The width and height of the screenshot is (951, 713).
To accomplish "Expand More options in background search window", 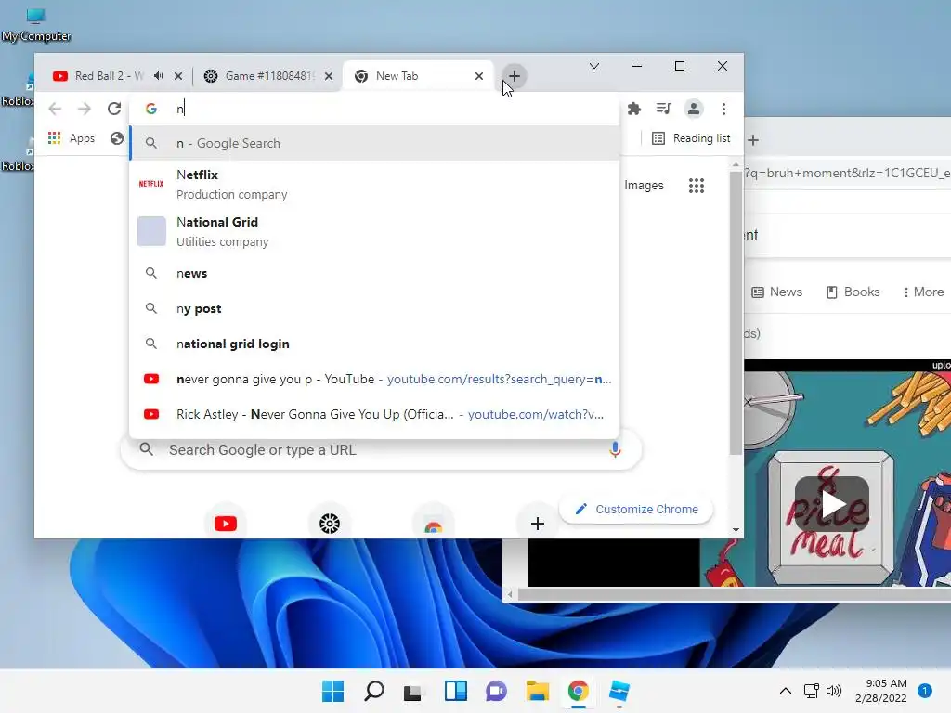I will point(923,292).
